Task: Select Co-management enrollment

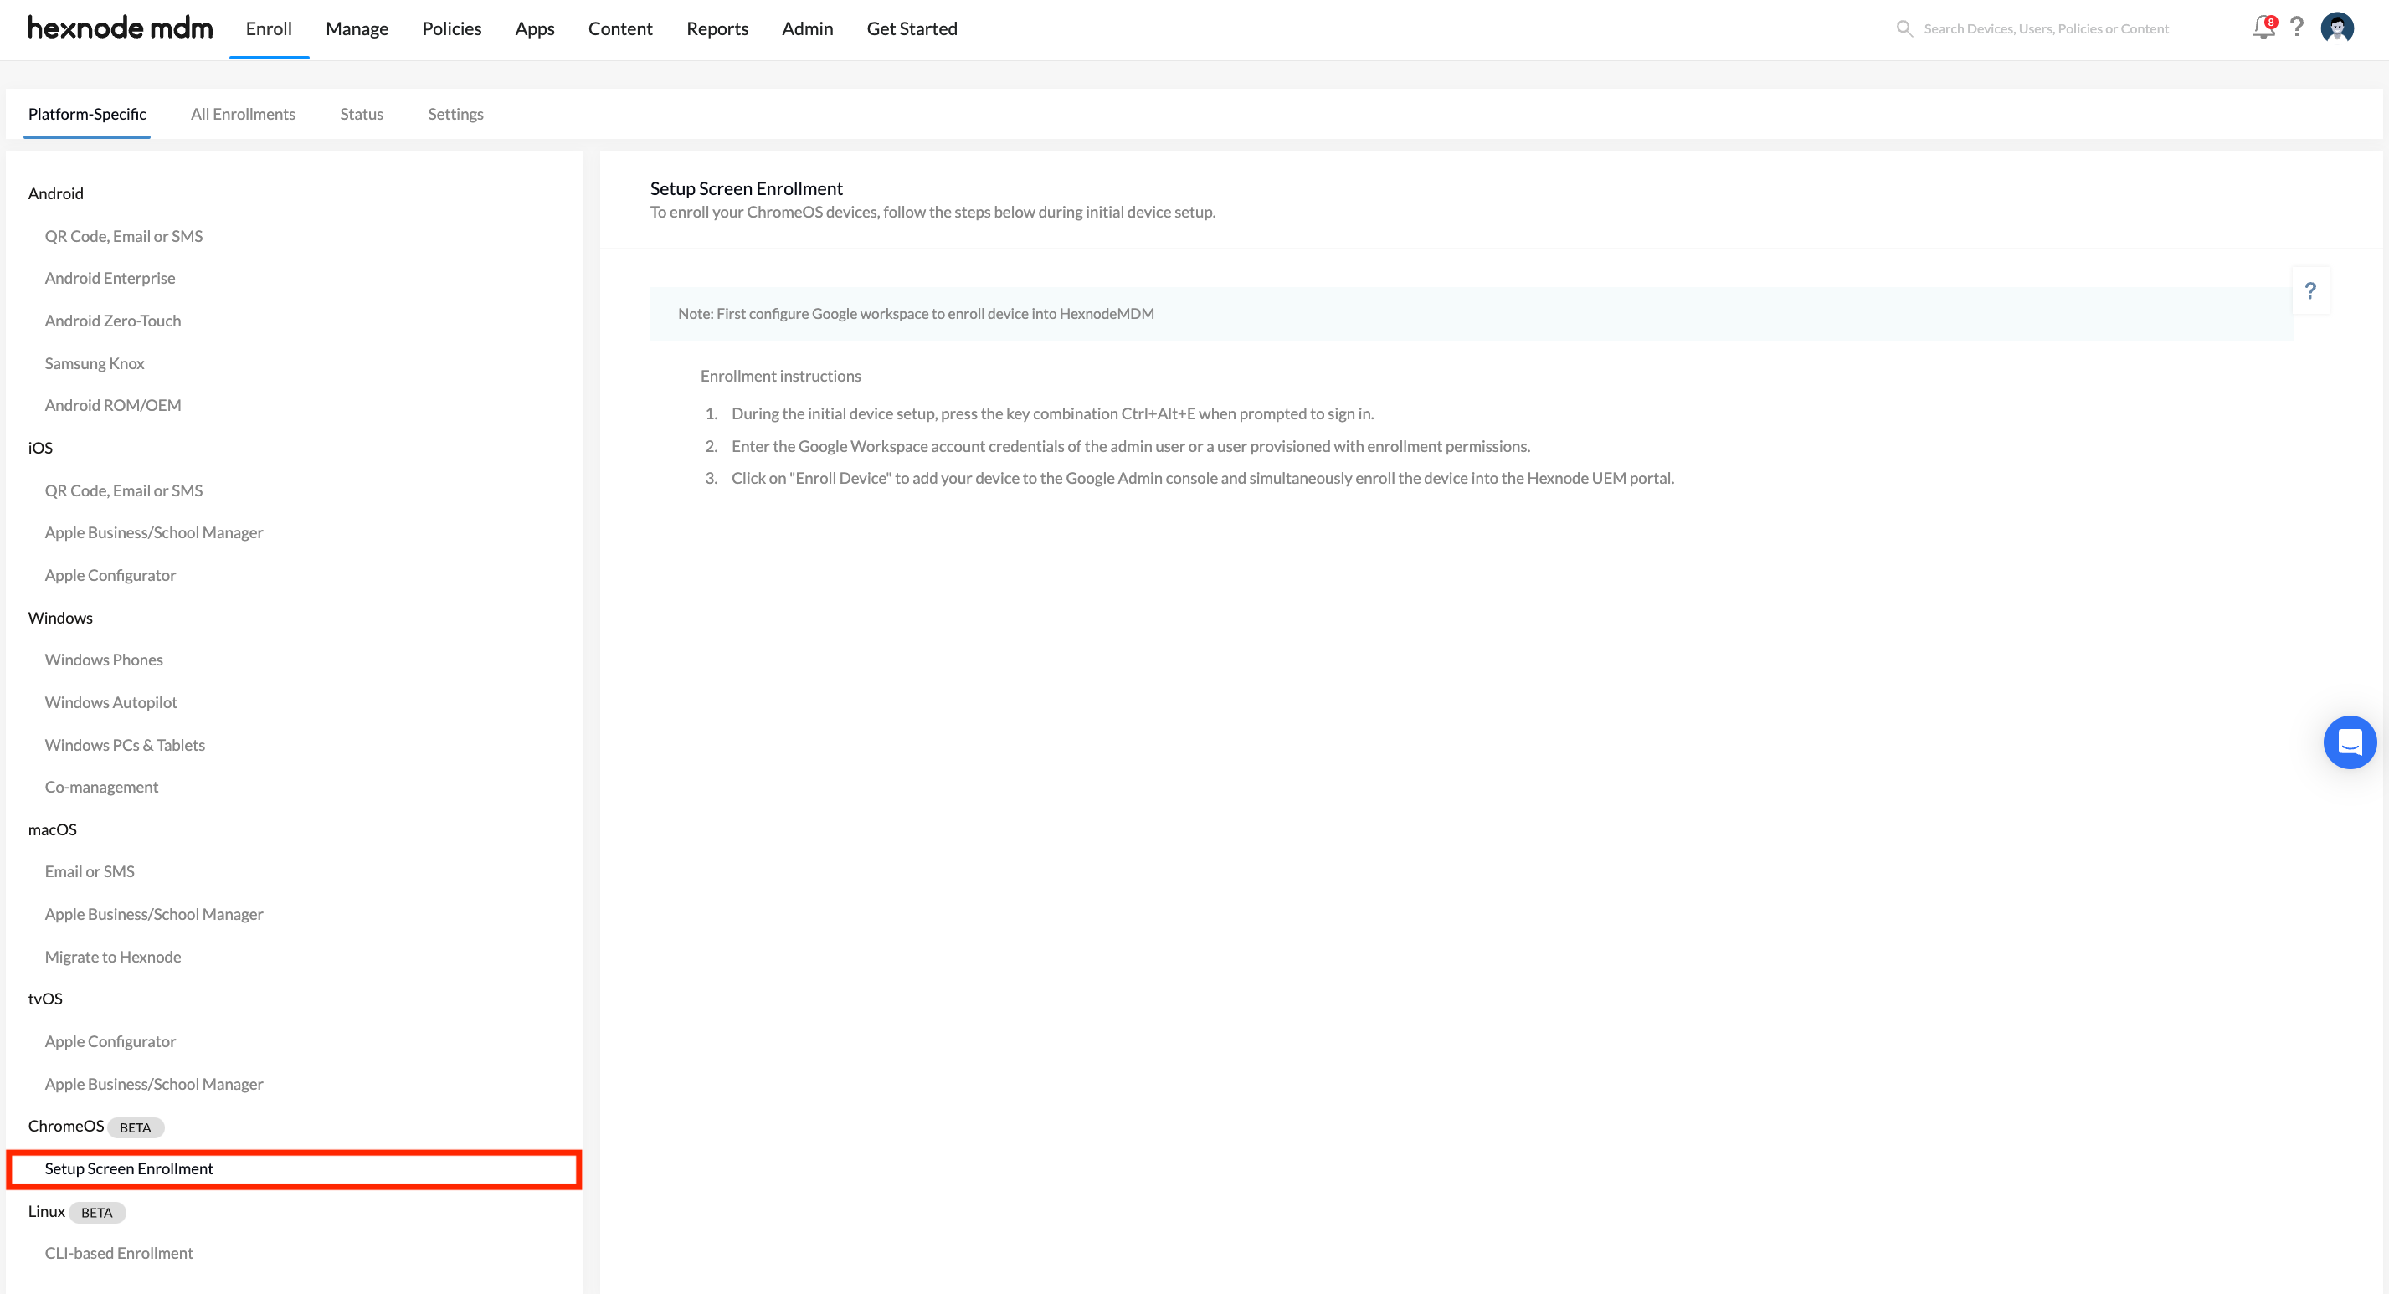Action: (101, 787)
